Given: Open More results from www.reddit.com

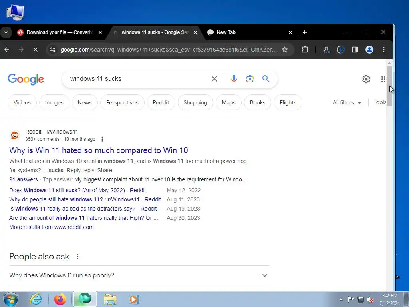Looking at the screenshot, I should [52, 227].
